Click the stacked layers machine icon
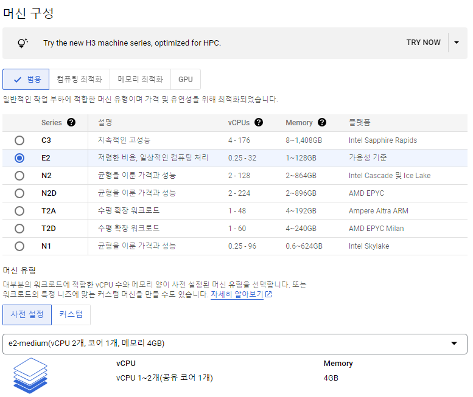 (30, 375)
